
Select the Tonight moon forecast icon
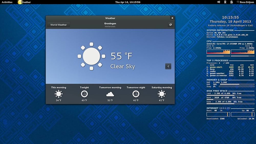pyautogui.click(x=84, y=94)
